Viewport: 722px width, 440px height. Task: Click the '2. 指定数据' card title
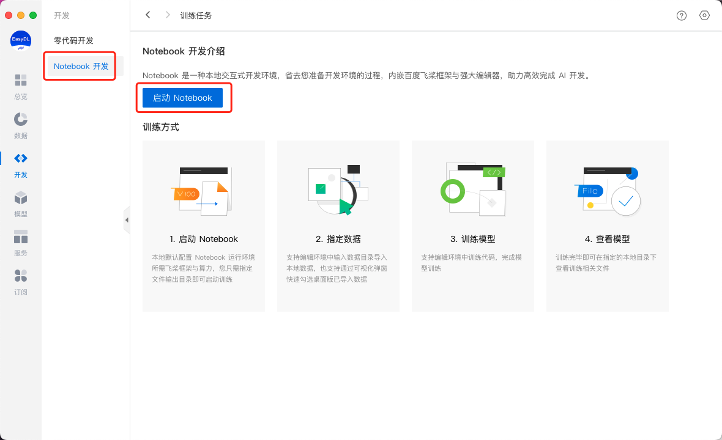point(338,239)
